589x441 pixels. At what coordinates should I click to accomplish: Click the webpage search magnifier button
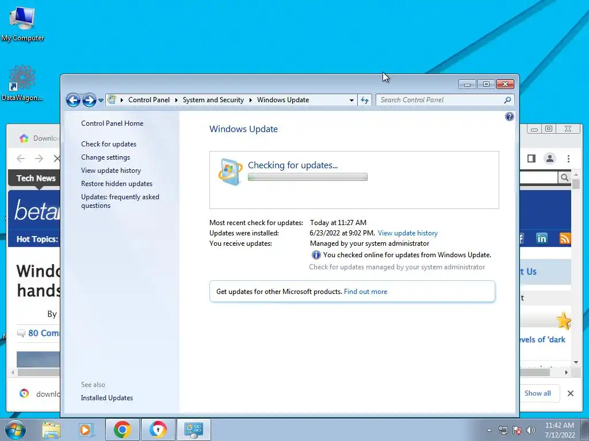[x=564, y=177]
